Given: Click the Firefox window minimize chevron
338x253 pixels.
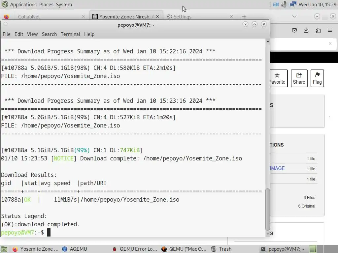Looking at the screenshot, I should pos(317,16).
